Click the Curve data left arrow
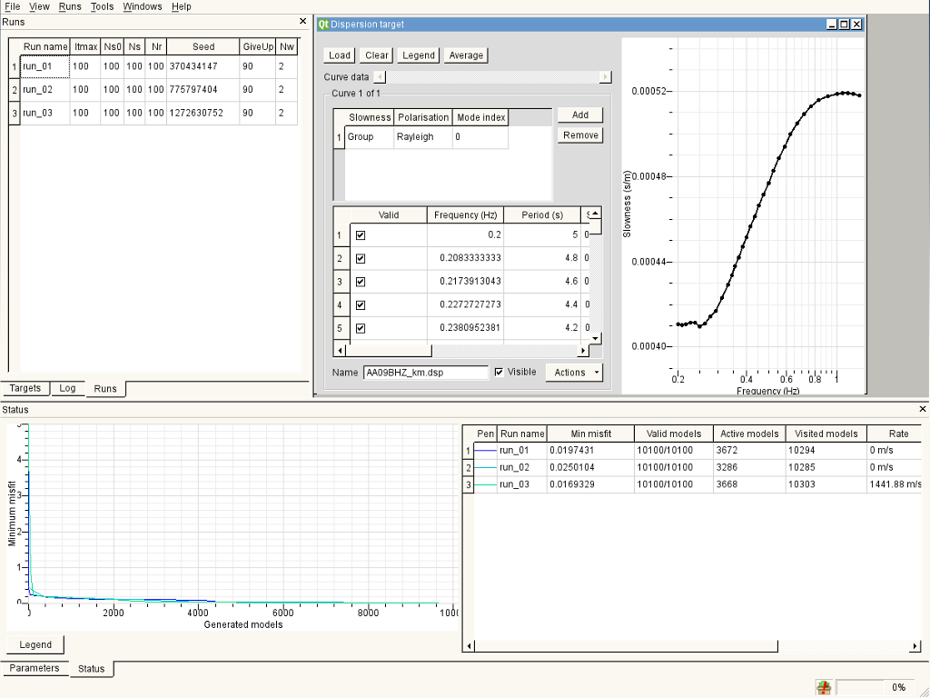The width and height of the screenshot is (930, 698). tap(380, 77)
